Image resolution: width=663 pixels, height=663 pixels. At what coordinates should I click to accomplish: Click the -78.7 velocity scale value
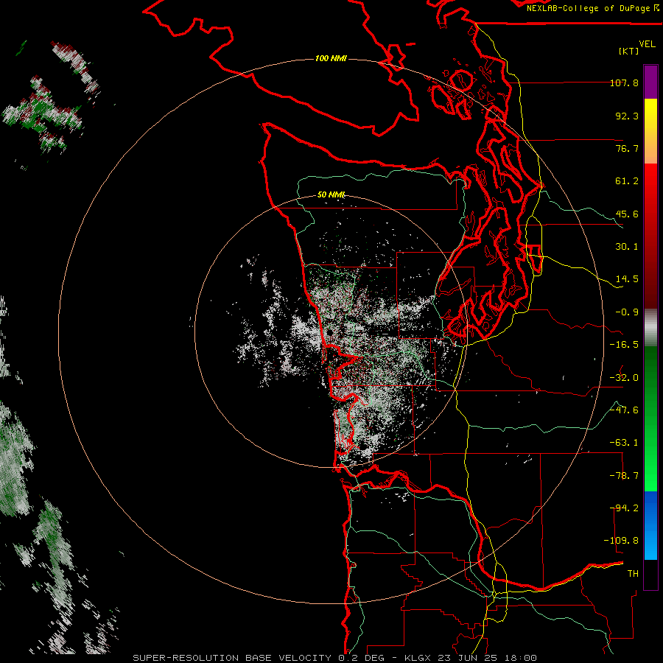(624, 475)
